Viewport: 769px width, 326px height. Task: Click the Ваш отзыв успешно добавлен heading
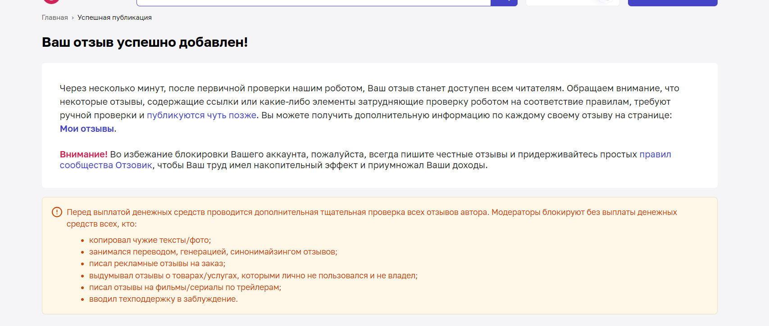pos(145,42)
